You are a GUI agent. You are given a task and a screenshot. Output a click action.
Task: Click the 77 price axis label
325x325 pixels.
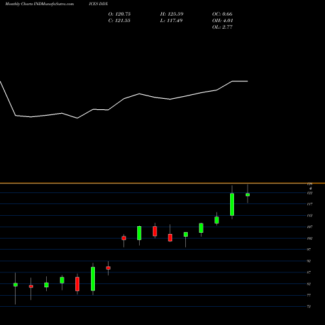(309, 295)
